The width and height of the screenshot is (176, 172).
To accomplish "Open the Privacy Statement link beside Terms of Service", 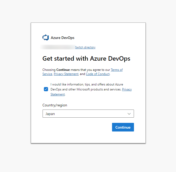I will 66,74.
